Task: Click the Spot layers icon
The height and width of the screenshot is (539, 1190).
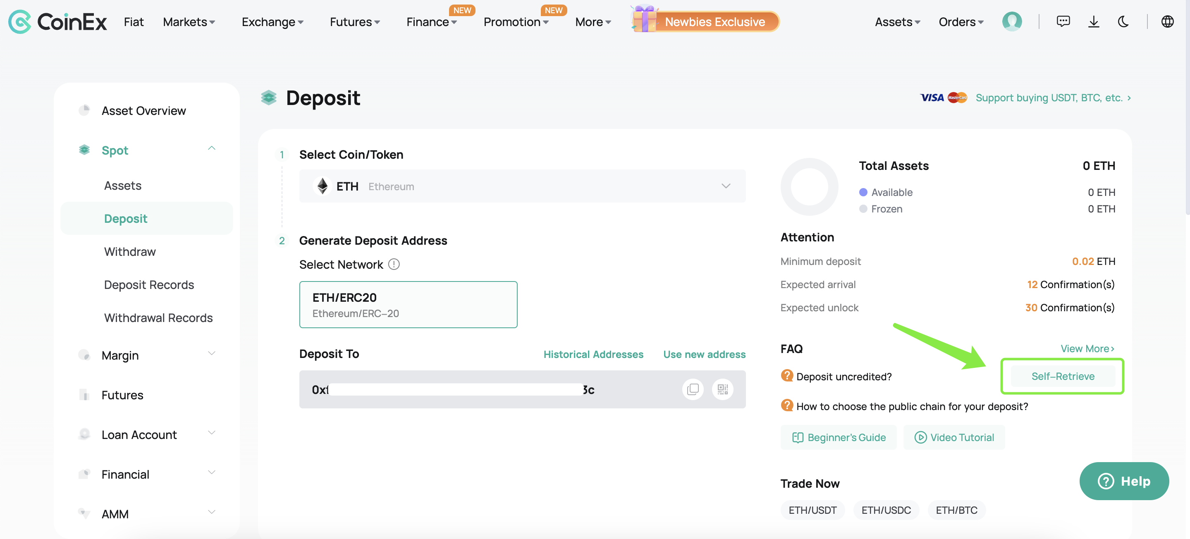Action: click(84, 150)
